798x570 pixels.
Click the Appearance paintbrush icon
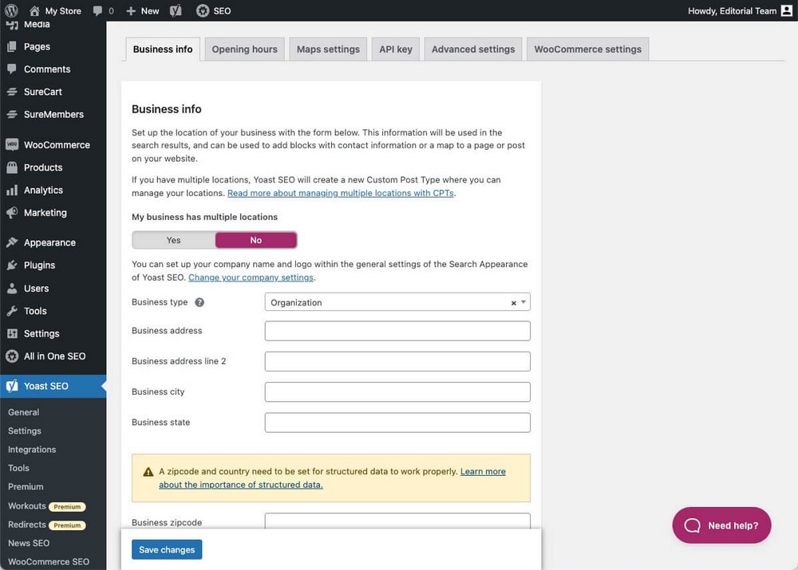click(11, 242)
